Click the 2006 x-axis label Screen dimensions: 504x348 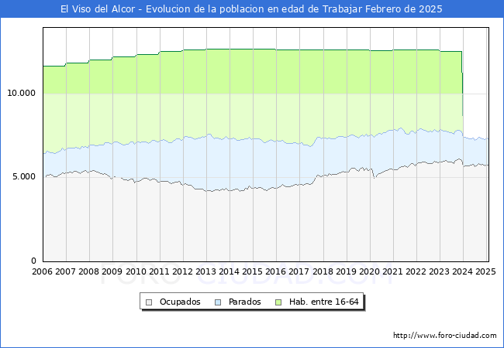click(x=42, y=271)
